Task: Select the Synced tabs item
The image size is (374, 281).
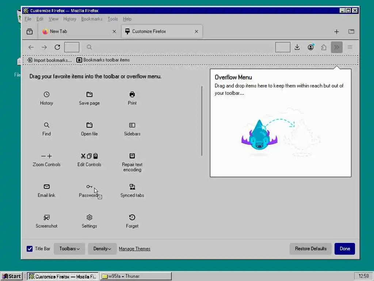Action: point(132,191)
